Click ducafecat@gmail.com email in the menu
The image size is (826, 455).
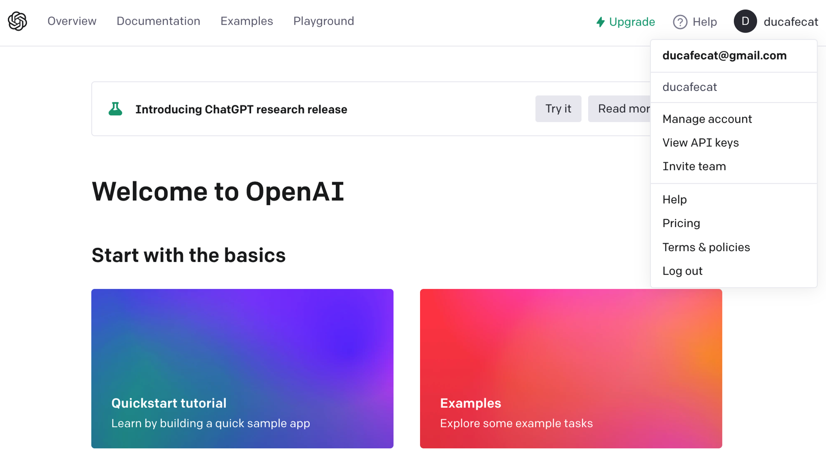[724, 55]
